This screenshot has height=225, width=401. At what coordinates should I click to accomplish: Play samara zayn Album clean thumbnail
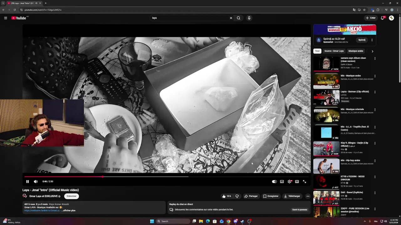tap(326, 64)
